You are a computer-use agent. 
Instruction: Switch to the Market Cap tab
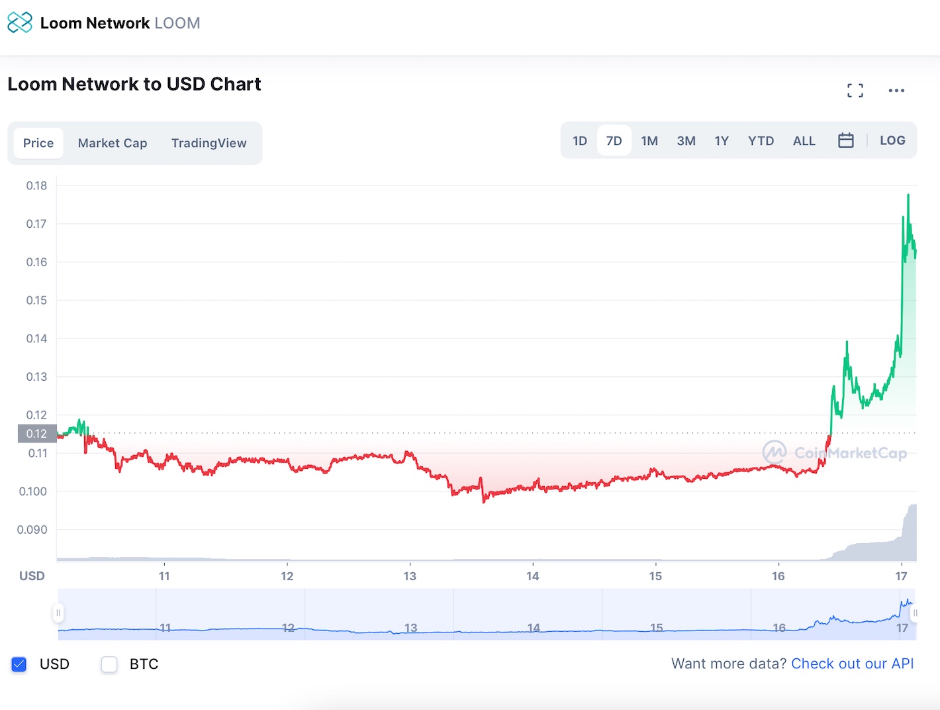coord(113,143)
